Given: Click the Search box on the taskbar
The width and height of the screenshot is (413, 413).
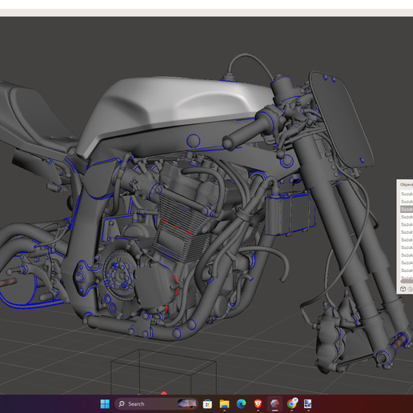Looking at the screenshot, I should [x=156, y=404].
